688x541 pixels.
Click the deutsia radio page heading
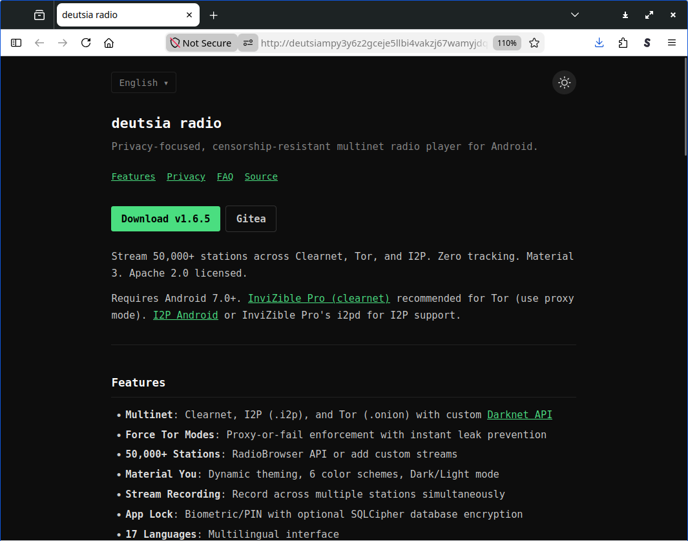(166, 123)
